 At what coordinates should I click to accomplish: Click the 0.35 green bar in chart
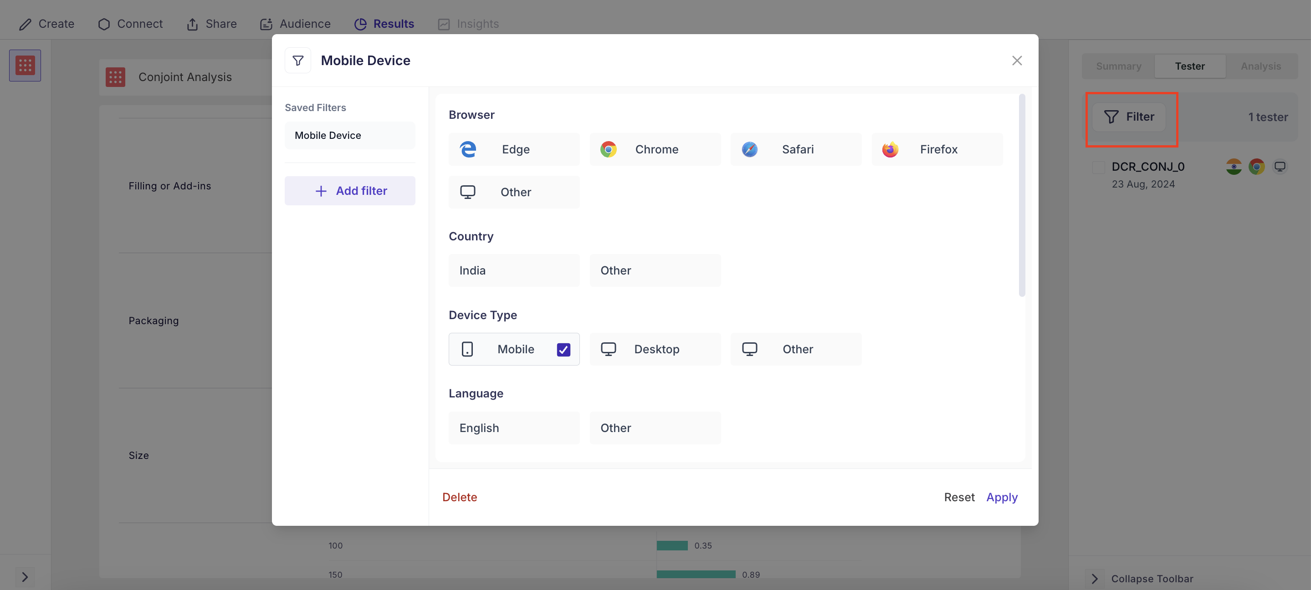point(672,545)
